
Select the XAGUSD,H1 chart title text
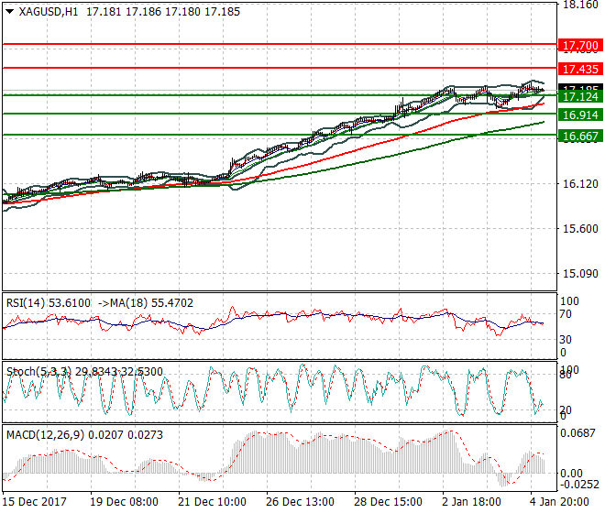pyautogui.click(x=49, y=12)
